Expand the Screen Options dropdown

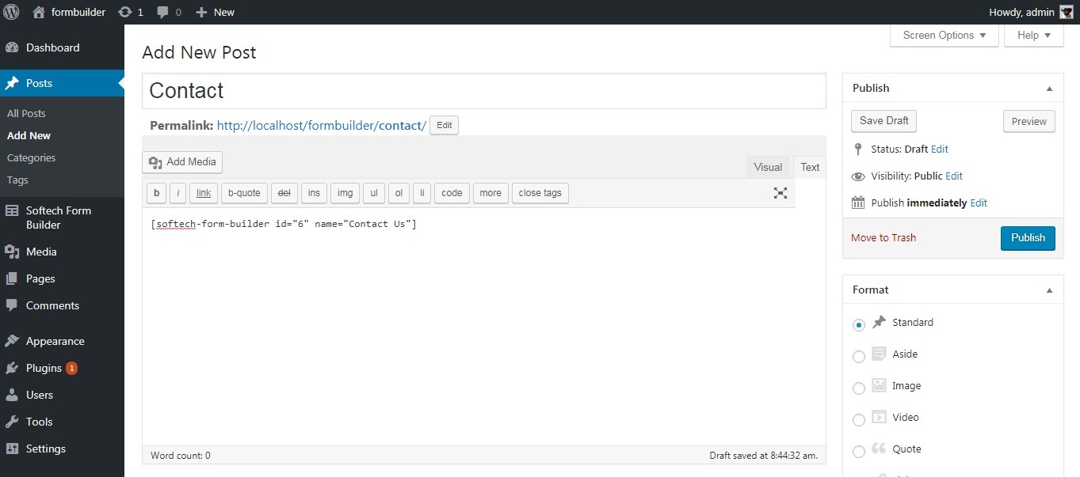tap(944, 36)
